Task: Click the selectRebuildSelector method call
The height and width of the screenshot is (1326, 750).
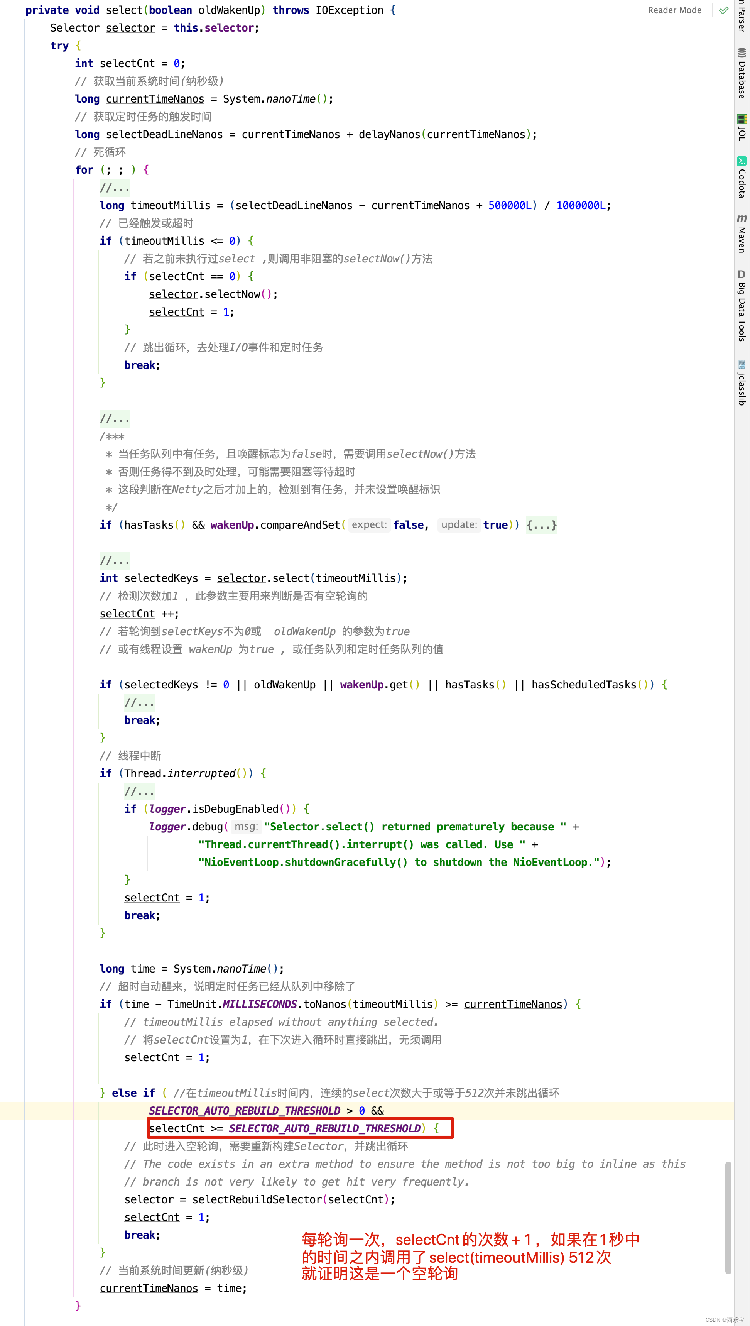Action: (x=257, y=1199)
